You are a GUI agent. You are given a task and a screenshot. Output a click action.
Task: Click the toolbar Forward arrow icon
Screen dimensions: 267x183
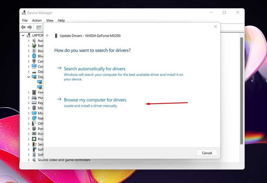click(30, 27)
